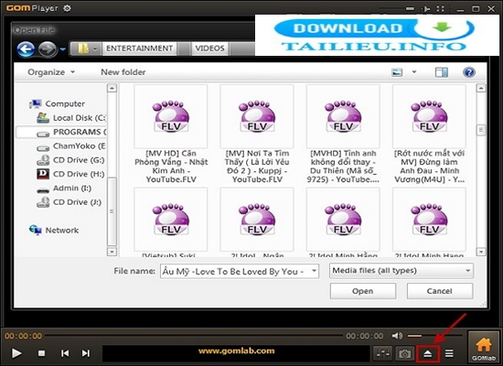The width and height of the screenshot is (503, 366).
Task: Select Admin (I:) drive
Action: point(64,188)
